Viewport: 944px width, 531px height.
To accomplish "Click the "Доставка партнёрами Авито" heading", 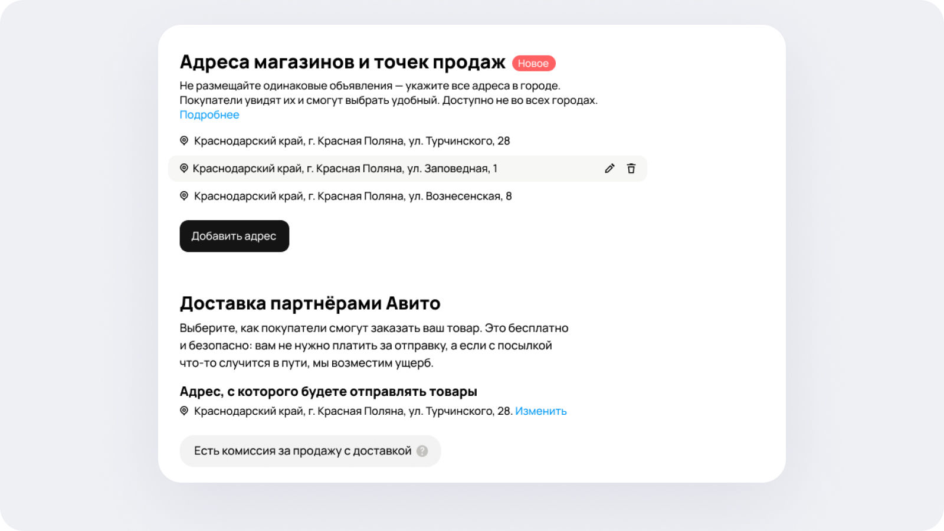I will [310, 303].
